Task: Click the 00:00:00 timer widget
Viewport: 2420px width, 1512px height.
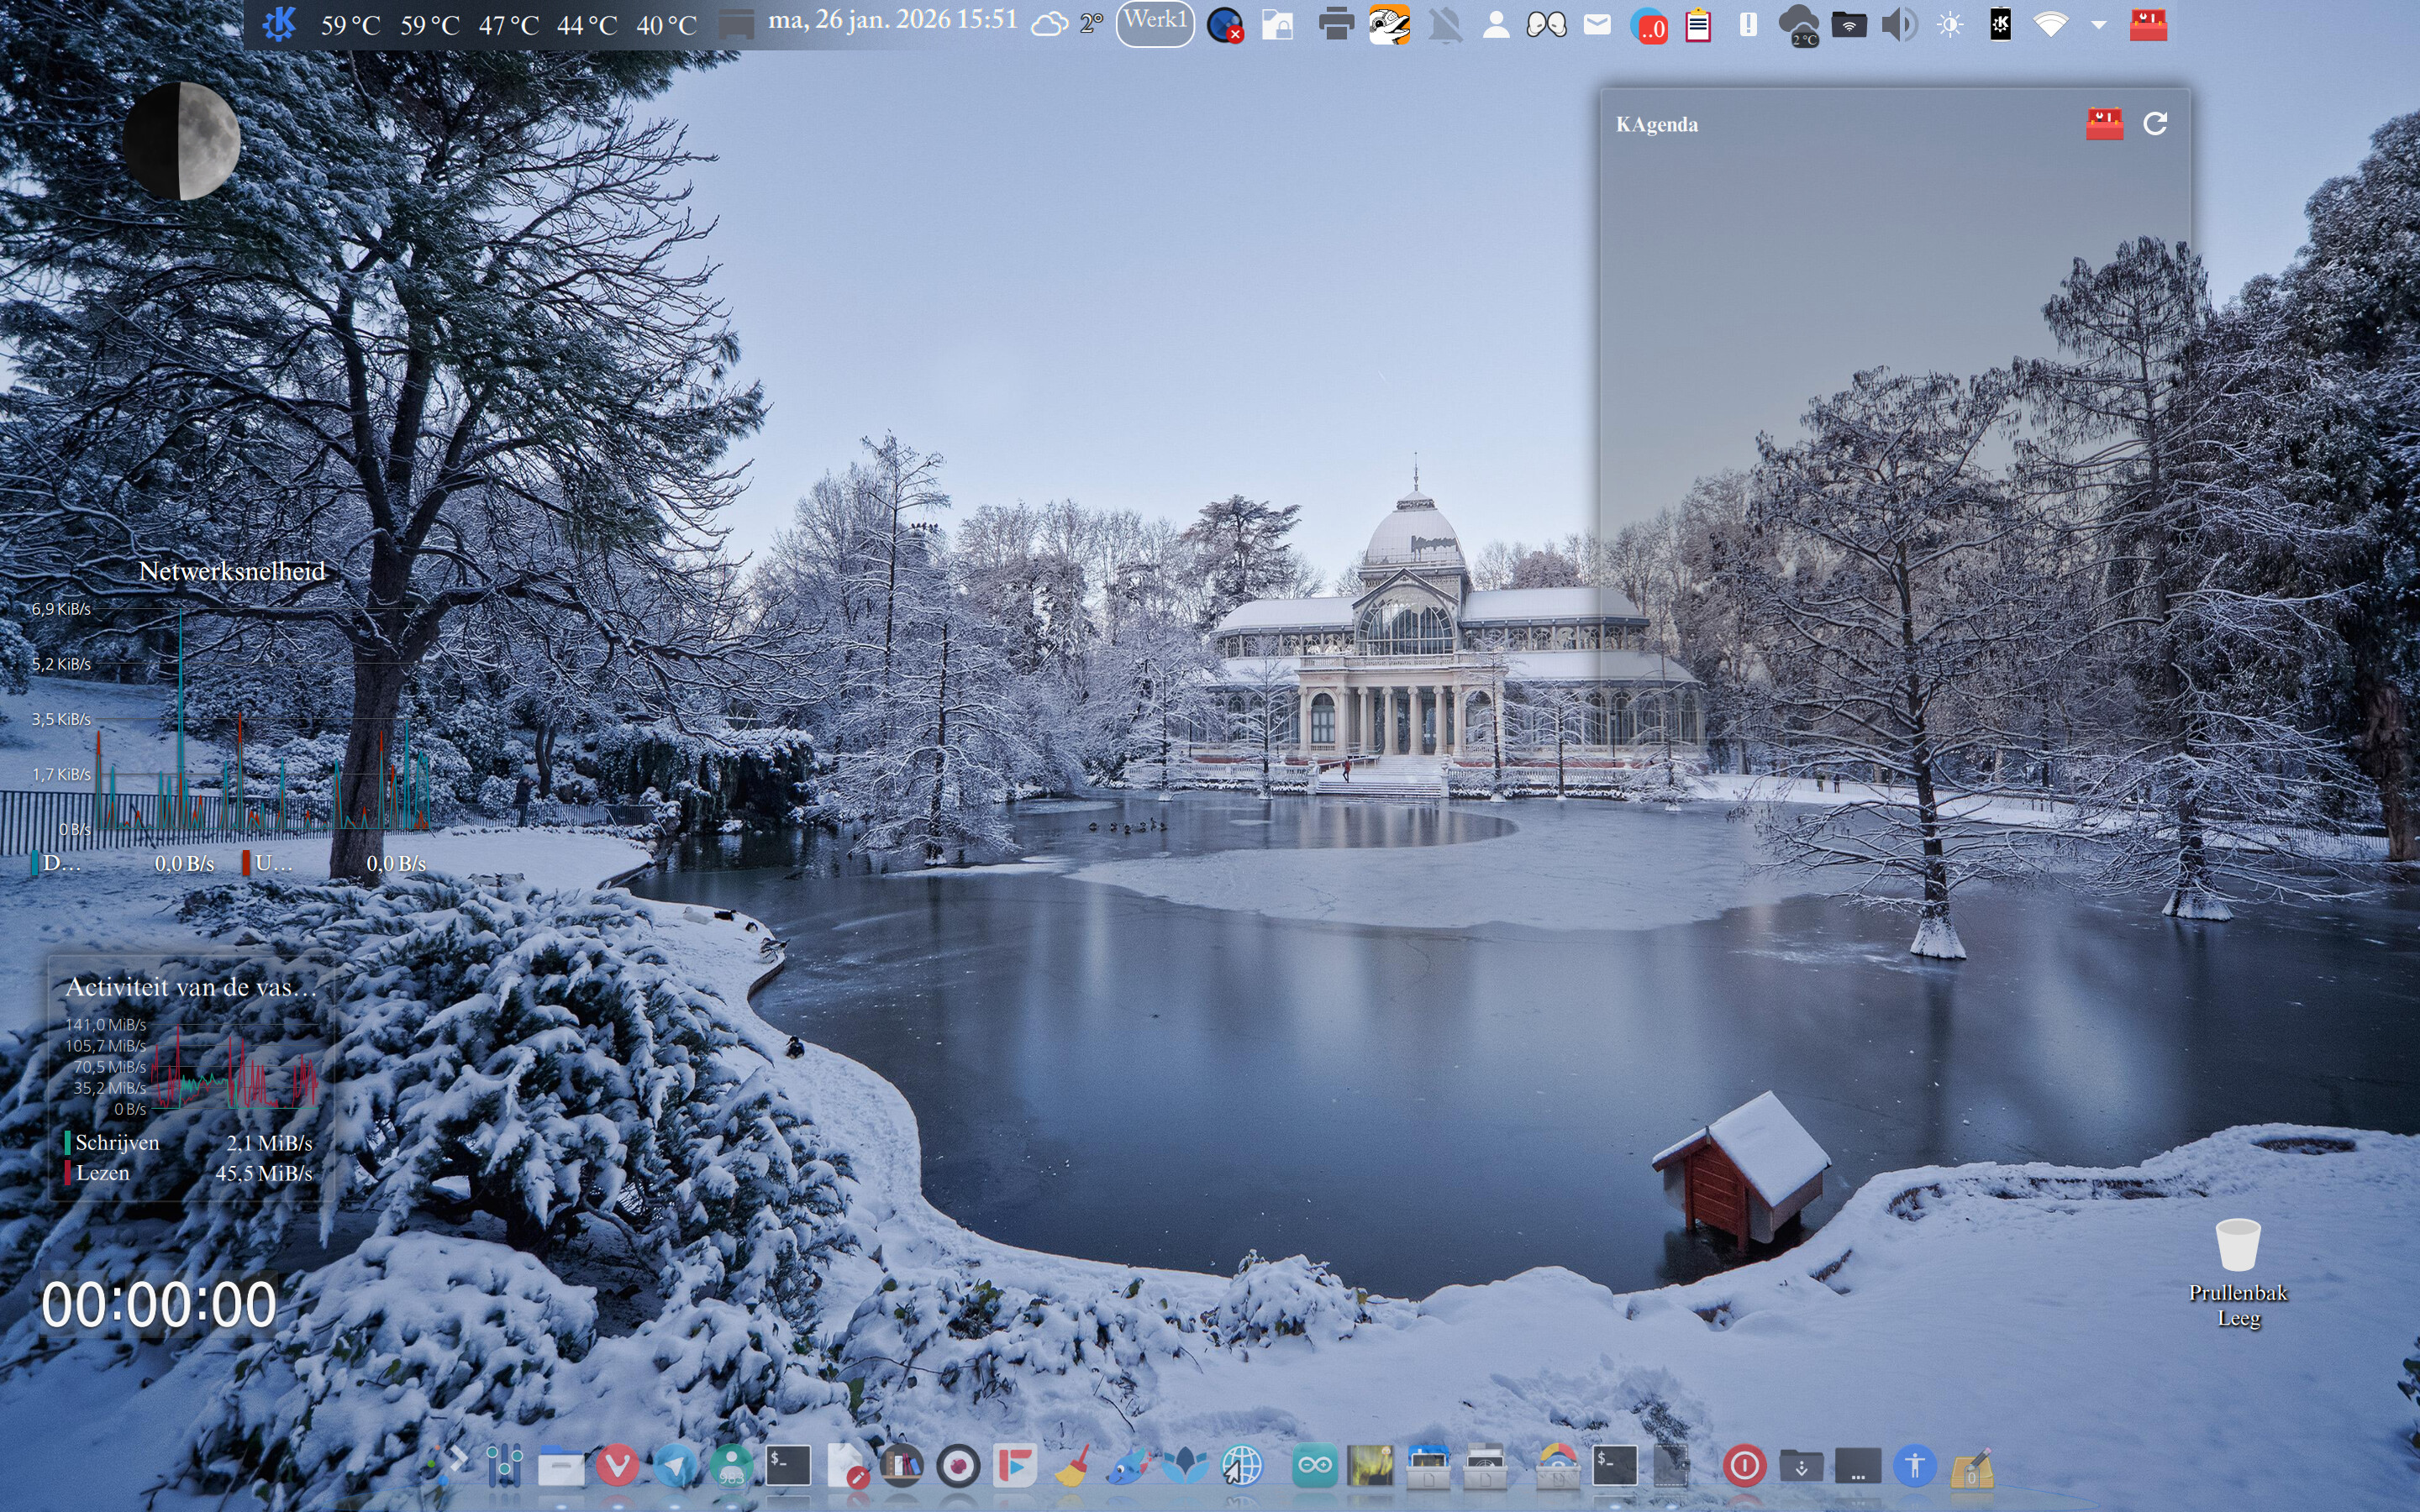Action: click(x=159, y=1304)
